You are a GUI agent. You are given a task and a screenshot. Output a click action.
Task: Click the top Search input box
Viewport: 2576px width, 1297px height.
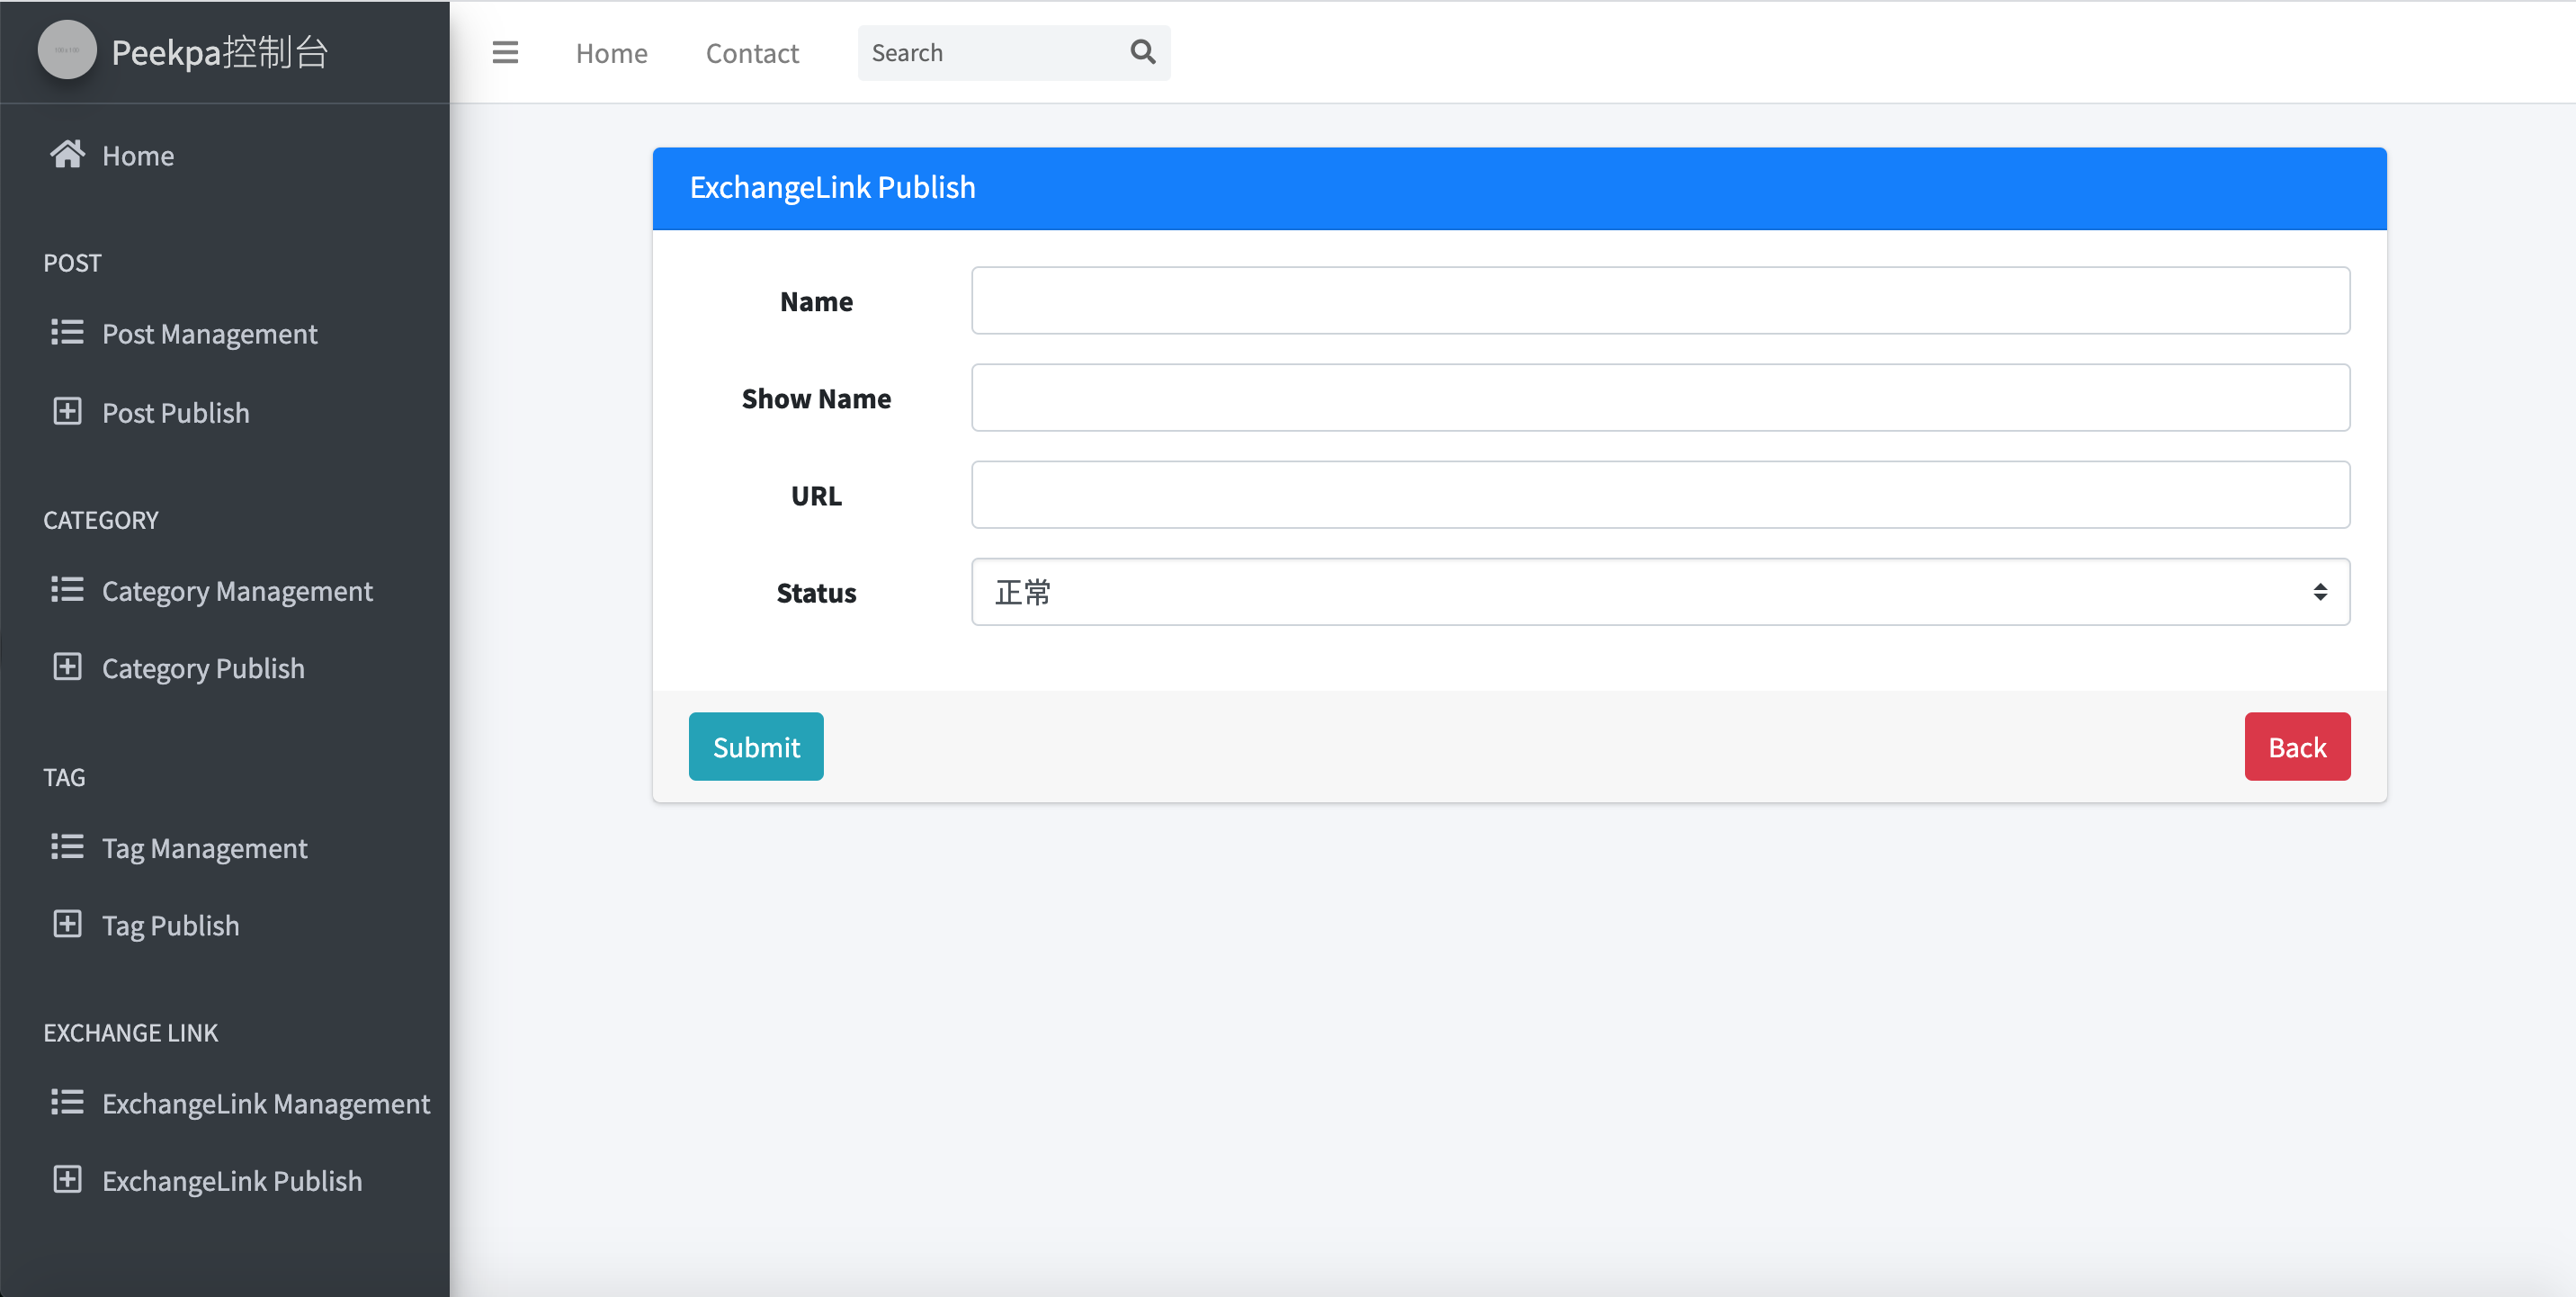point(990,53)
